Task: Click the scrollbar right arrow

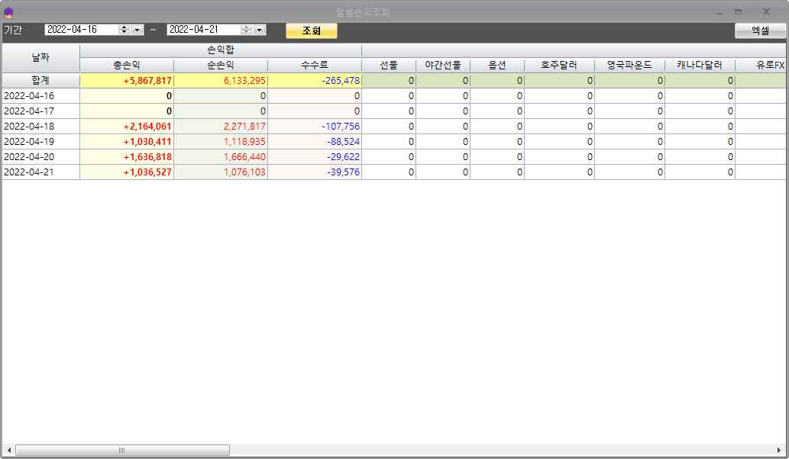Action: click(779, 451)
